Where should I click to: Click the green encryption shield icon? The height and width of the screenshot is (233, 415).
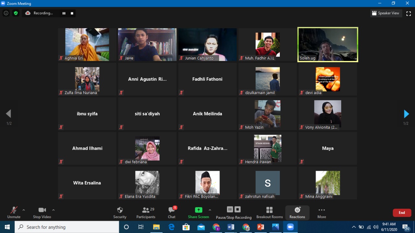pos(16,13)
